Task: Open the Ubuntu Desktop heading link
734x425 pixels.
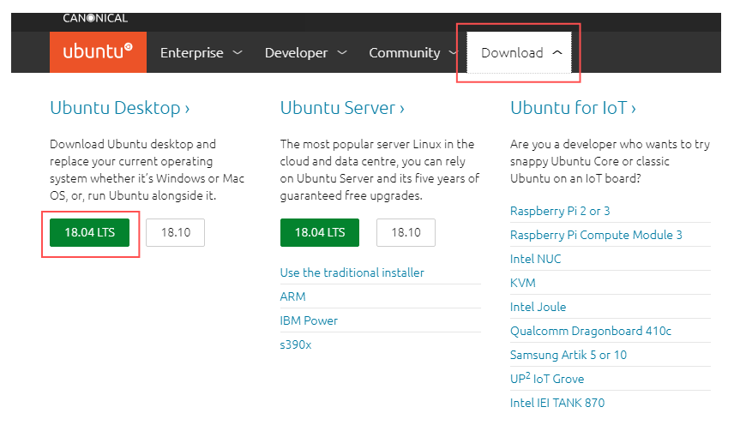Action: click(120, 108)
